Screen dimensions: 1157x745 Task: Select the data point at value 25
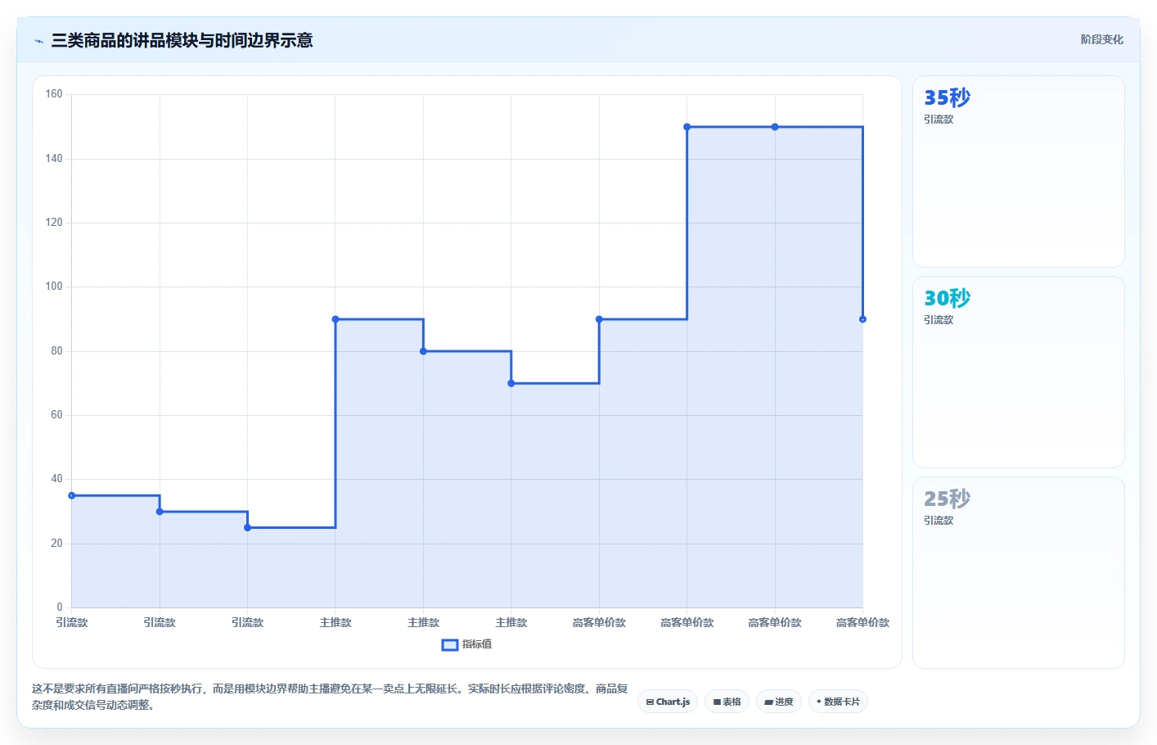[x=248, y=527]
